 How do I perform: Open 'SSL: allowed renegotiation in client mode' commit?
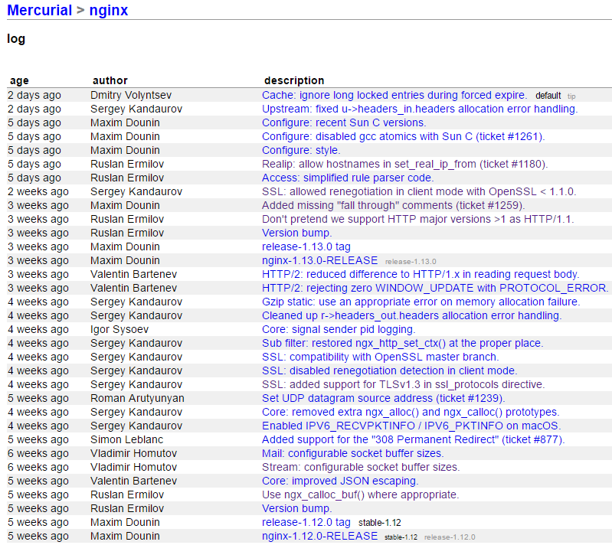(419, 191)
